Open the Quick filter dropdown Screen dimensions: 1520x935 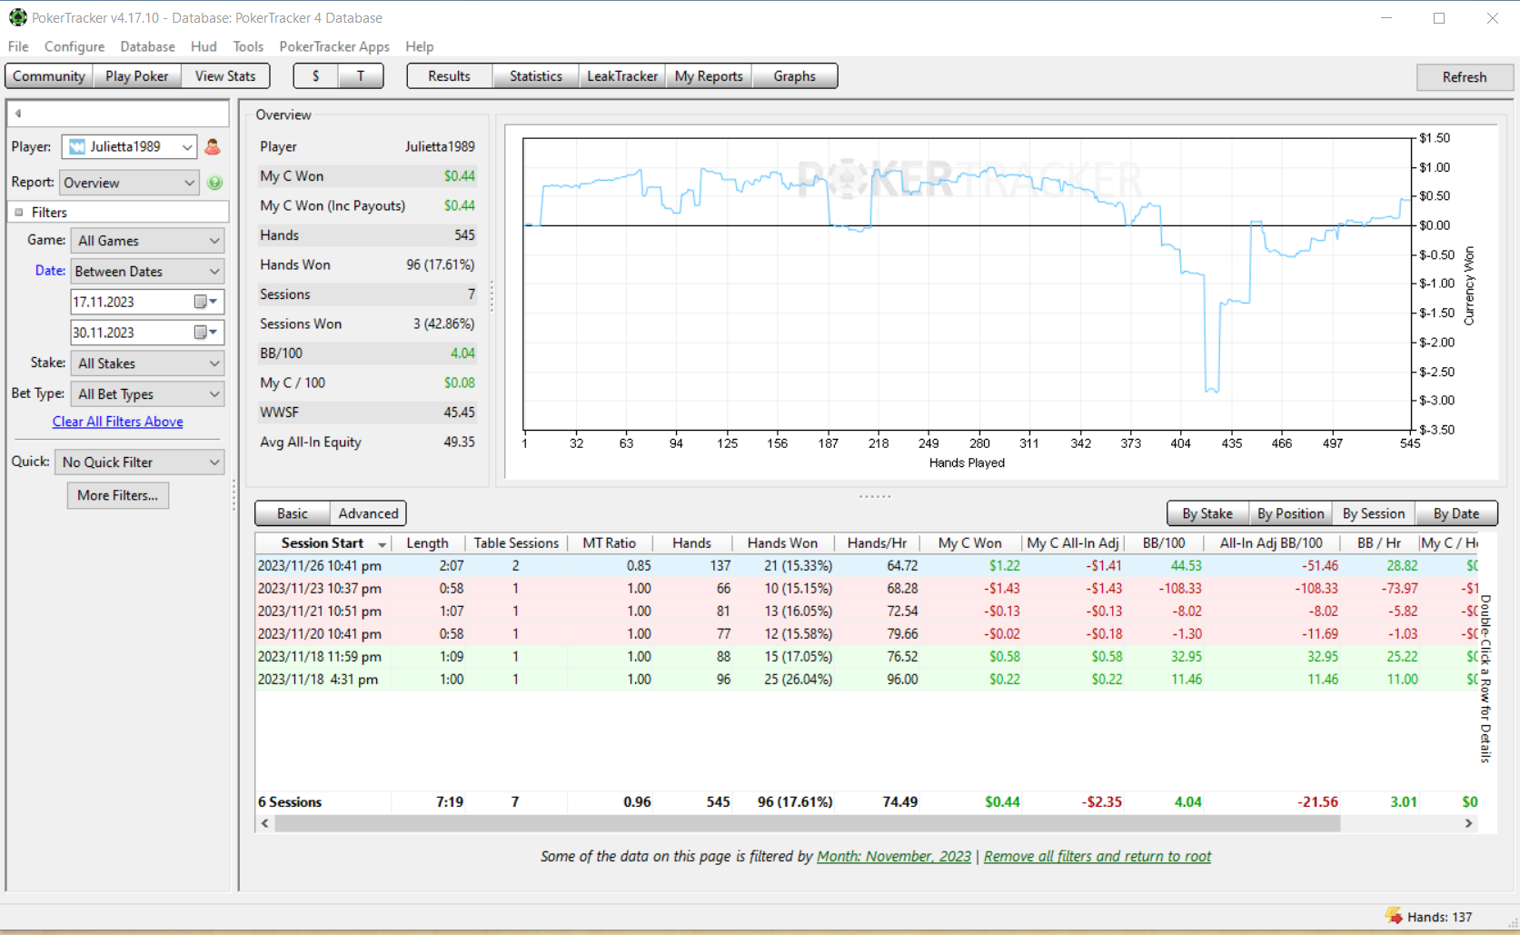139,462
